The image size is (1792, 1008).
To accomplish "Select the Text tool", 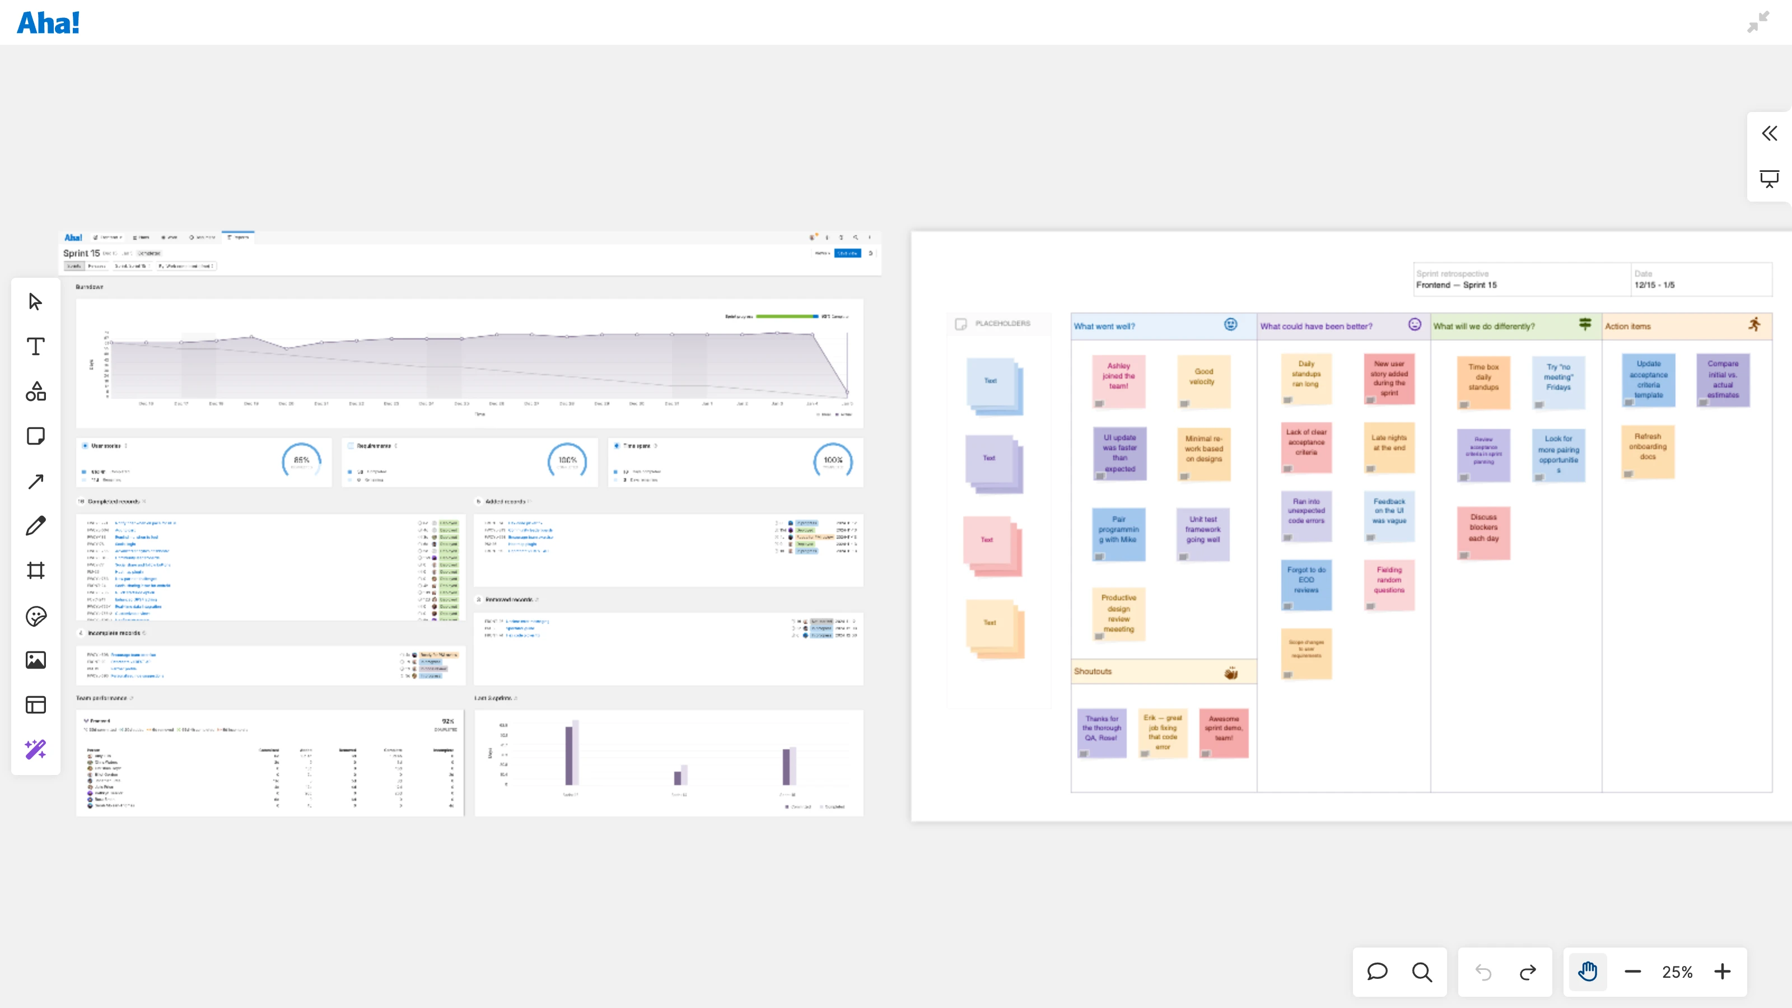I will pos(35,347).
